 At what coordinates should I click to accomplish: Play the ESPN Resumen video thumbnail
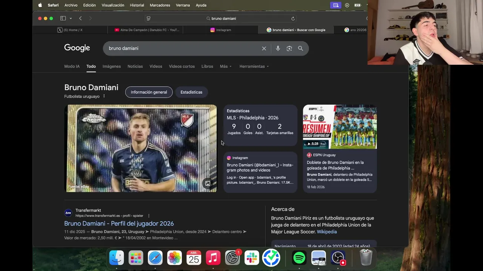(x=340, y=127)
